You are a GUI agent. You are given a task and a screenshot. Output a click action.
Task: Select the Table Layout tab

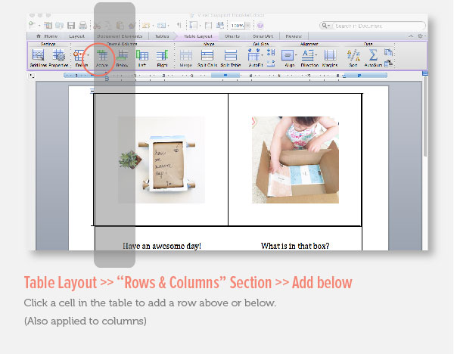tap(198, 36)
